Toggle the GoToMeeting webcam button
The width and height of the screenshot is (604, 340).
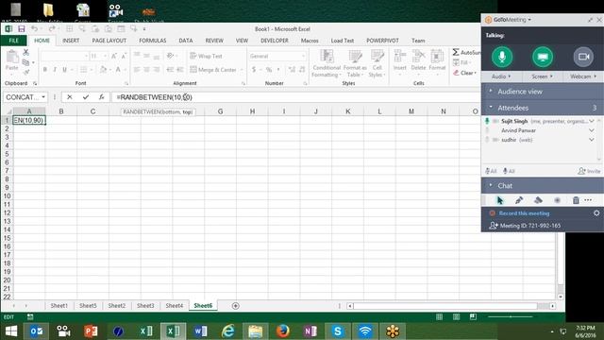pyautogui.click(x=583, y=57)
